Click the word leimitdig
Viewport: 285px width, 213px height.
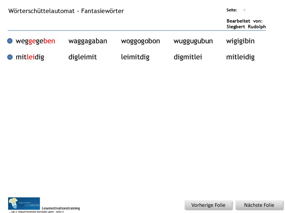(x=135, y=57)
